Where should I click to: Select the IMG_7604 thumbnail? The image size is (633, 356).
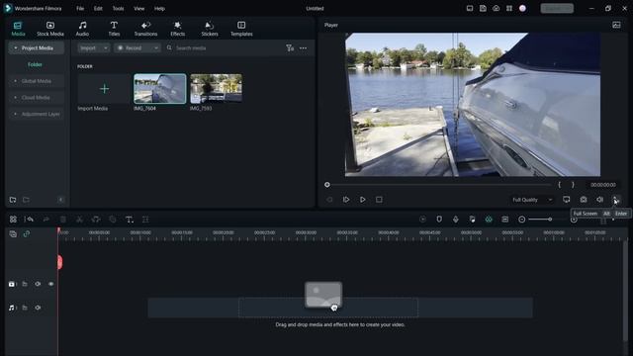(x=160, y=88)
